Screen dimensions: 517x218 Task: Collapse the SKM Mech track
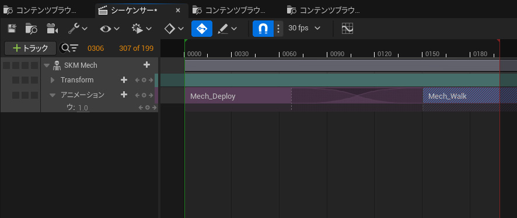[x=46, y=65]
